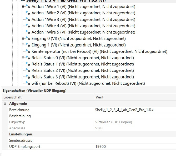Click the Eingang 0 input icon
Viewport: 176px width, 156px height.
tap(28, 39)
